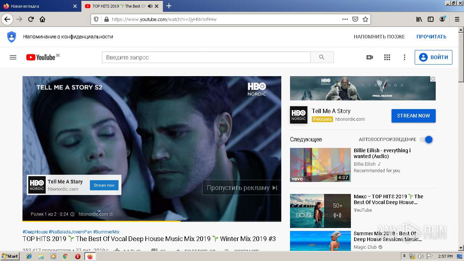
Task: Click ПРОЧИТАТЬ in privacy reminder
Action: pos(431,37)
